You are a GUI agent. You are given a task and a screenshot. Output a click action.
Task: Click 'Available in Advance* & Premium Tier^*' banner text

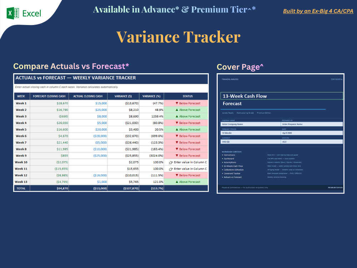pyautogui.click(x=175, y=10)
